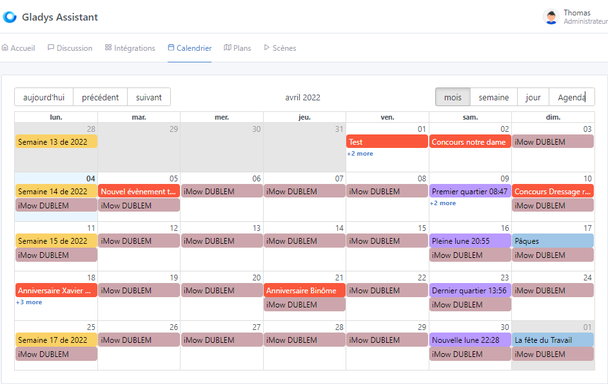Viewport: 608px width, 384px height.
Task: Open the Discussion tab
Action: click(70, 48)
